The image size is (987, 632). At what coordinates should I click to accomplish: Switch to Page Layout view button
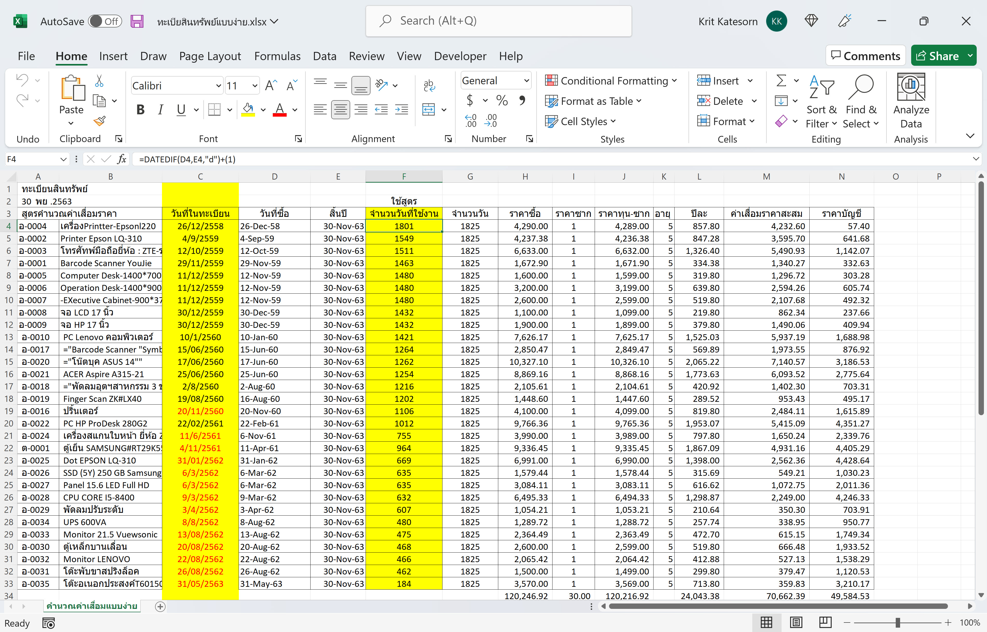[x=796, y=622]
